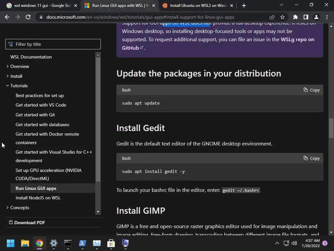The height and width of the screenshot is (251, 334).
Task: Click the Filter by title field
Action: point(53,44)
